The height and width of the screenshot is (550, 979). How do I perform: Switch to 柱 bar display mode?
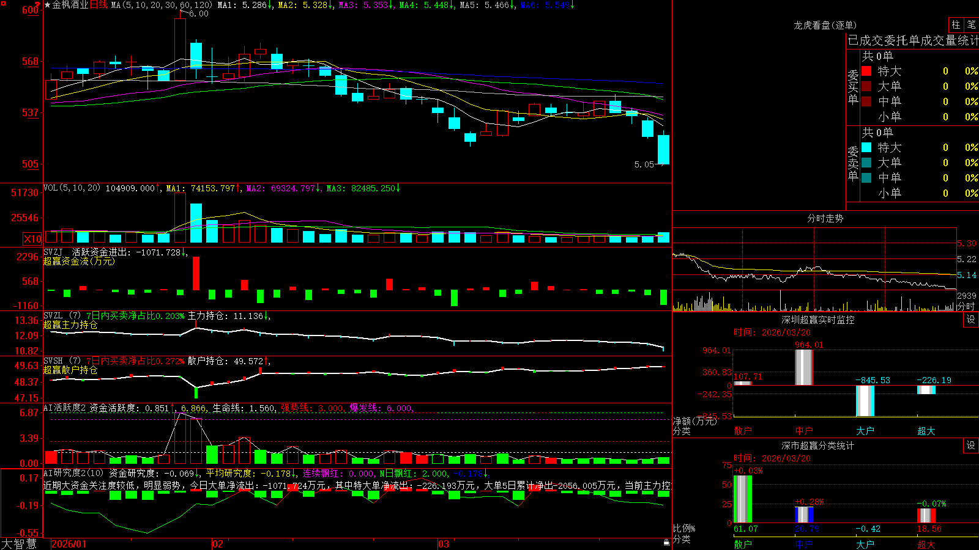[x=956, y=25]
